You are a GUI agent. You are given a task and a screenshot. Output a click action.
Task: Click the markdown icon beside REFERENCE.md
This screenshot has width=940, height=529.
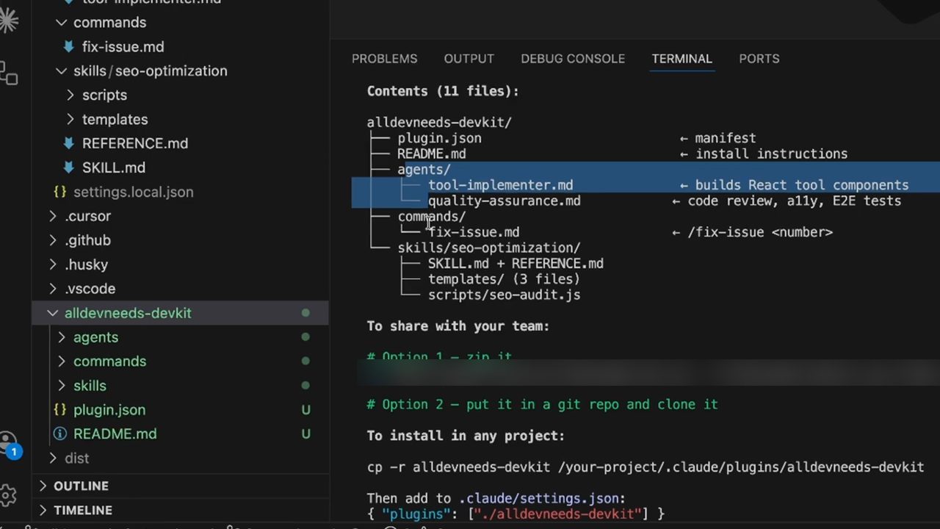point(68,143)
